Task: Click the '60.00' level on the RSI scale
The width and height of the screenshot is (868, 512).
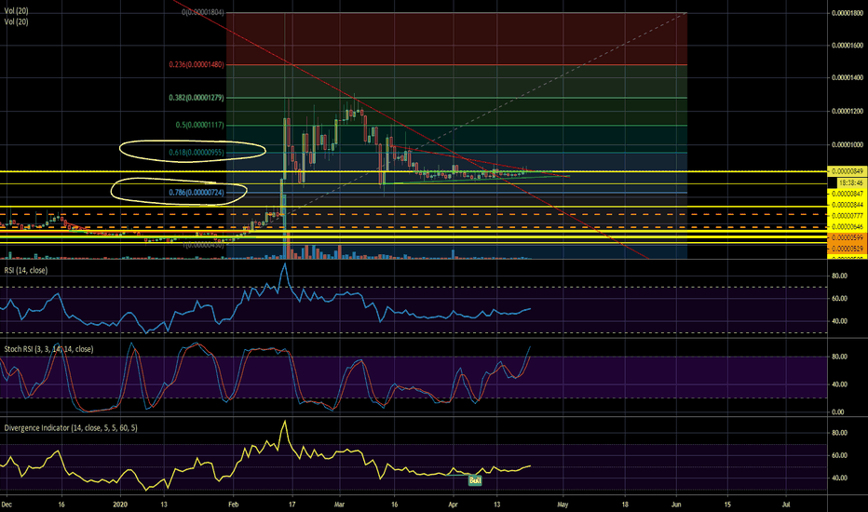Action: click(839, 298)
